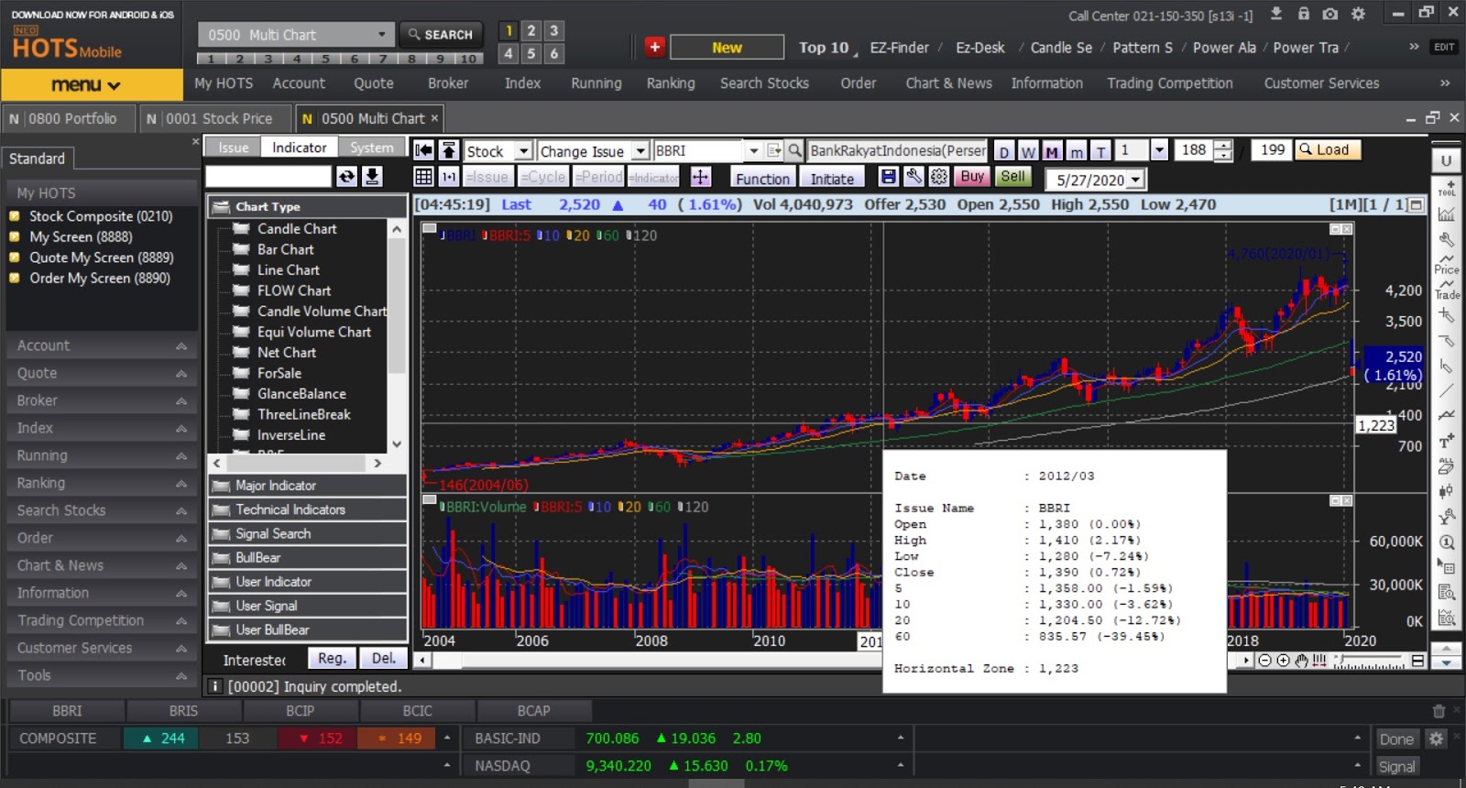Screen dimensions: 1466x788
Task: Switch to the 0800 Portfolio tab
Action: [x=69, y=118]
